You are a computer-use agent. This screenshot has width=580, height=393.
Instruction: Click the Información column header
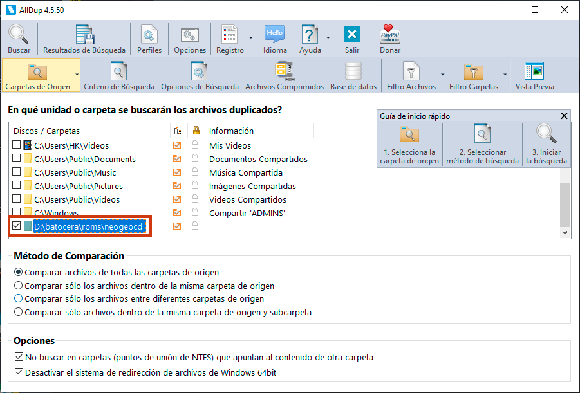(231, 131)
